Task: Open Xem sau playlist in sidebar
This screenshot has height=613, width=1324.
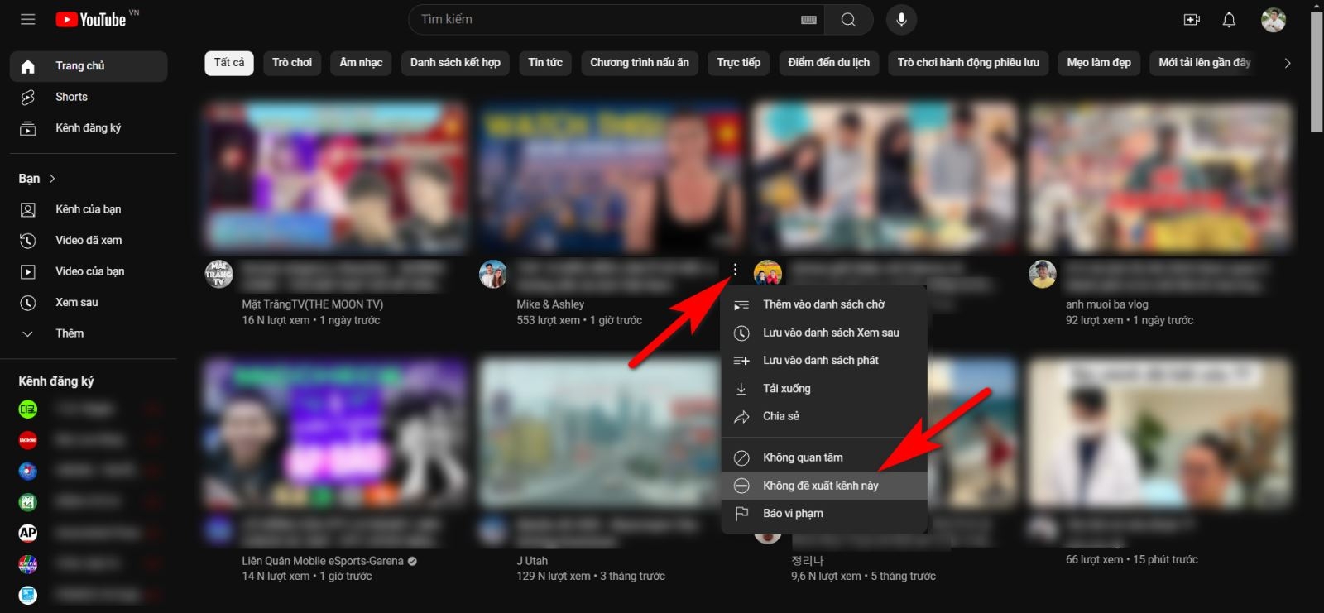Action: click(x=89, y=303)
